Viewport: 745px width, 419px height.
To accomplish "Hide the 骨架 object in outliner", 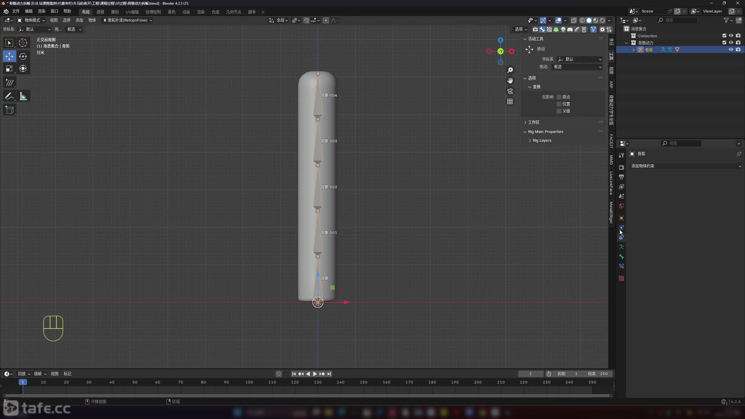I will tap(731, 50).
